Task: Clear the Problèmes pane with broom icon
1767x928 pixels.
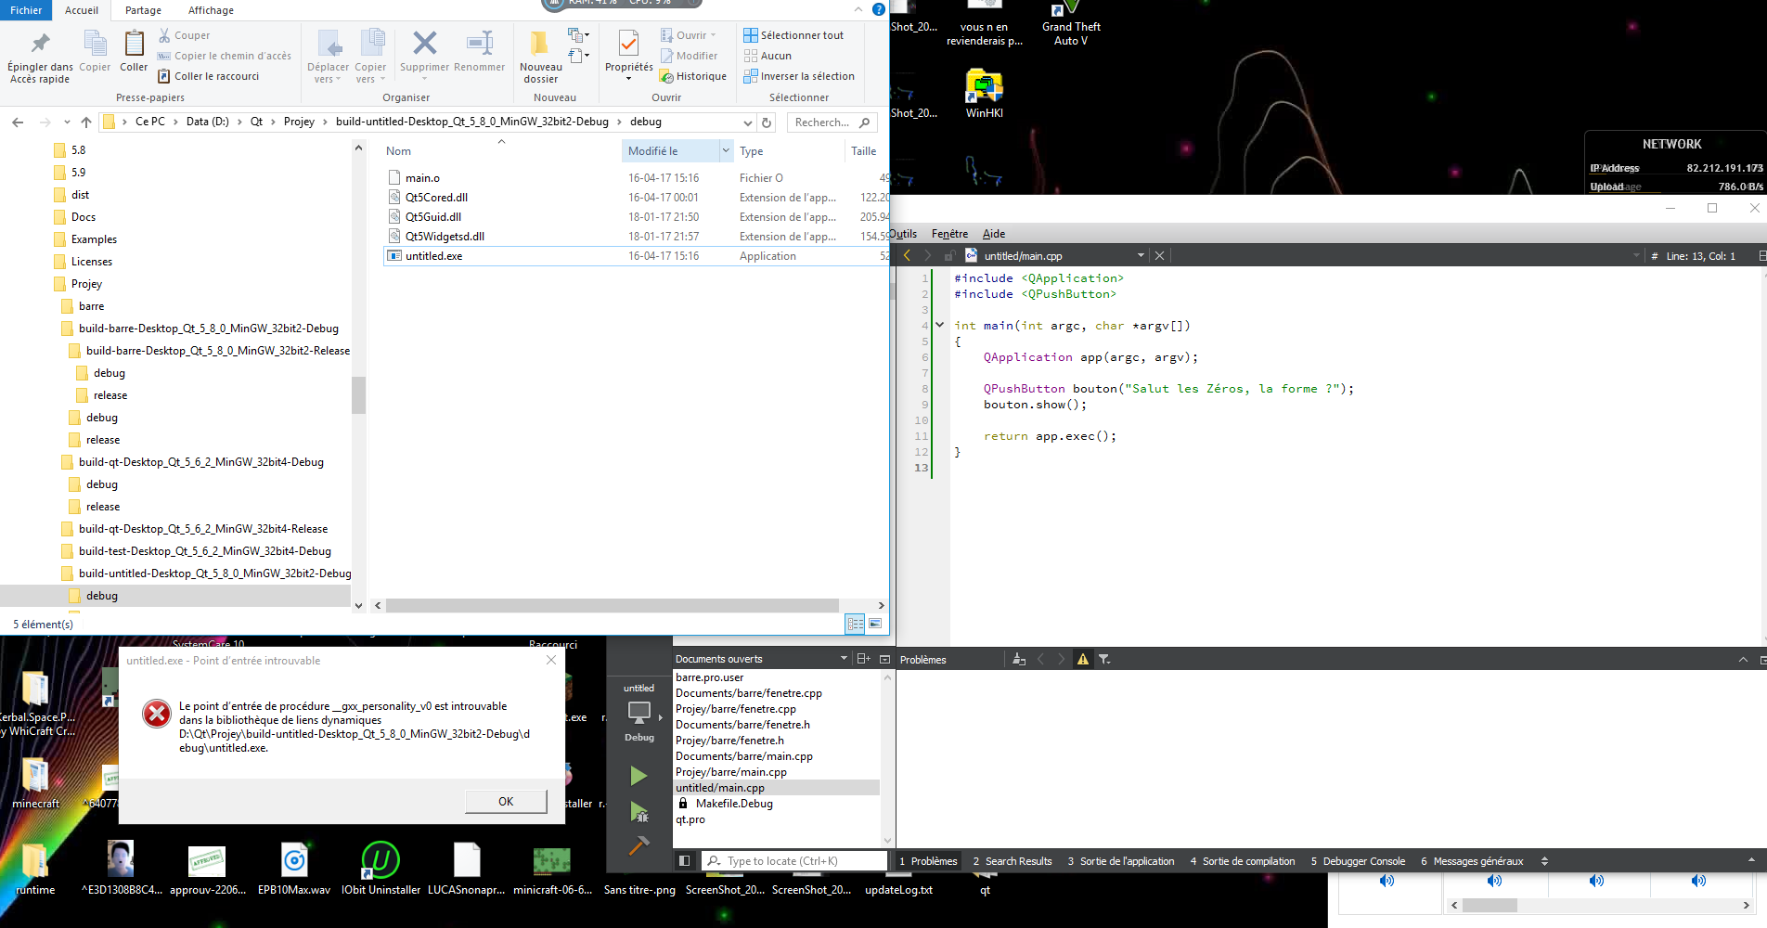Action: (x=1019, y=659)
